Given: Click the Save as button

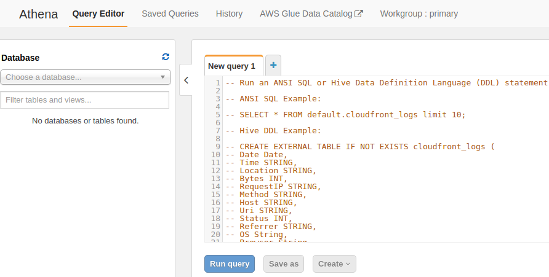Looking at the screenshot, I should (284, 263).
